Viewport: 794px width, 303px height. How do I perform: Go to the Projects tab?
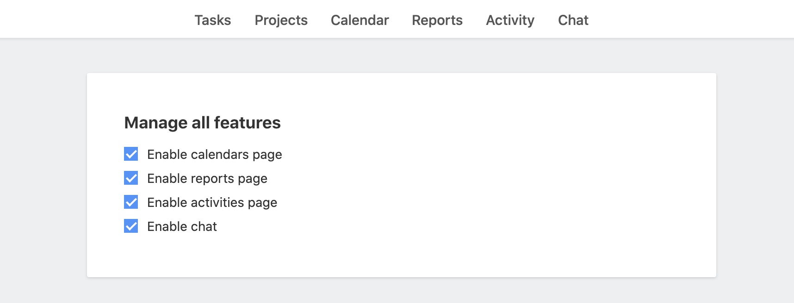pos(281,20)
